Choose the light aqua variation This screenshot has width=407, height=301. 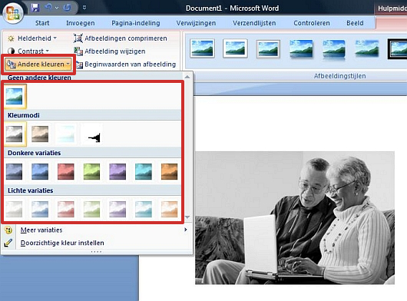144,209
